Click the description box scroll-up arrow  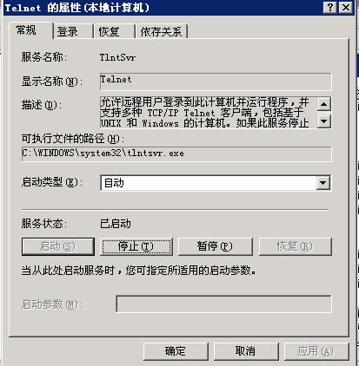click(x=324, y=104)
